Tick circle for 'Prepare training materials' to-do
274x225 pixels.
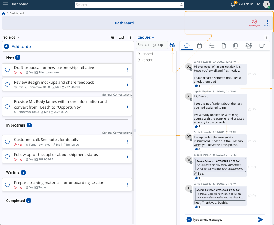point(7,185)
